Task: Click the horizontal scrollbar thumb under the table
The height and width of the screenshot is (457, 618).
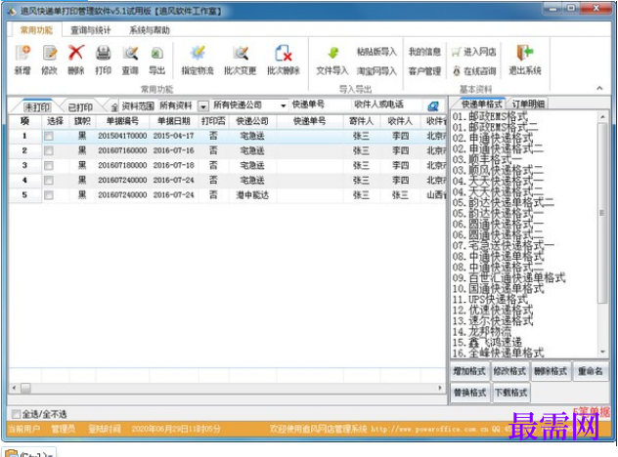Action: point(25,389)
